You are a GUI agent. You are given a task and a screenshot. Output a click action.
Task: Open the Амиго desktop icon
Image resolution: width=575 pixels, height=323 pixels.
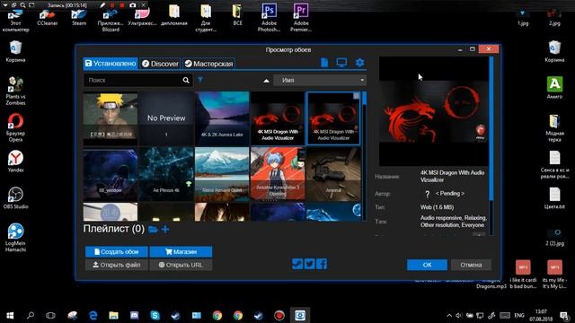(x=554, y=87)
